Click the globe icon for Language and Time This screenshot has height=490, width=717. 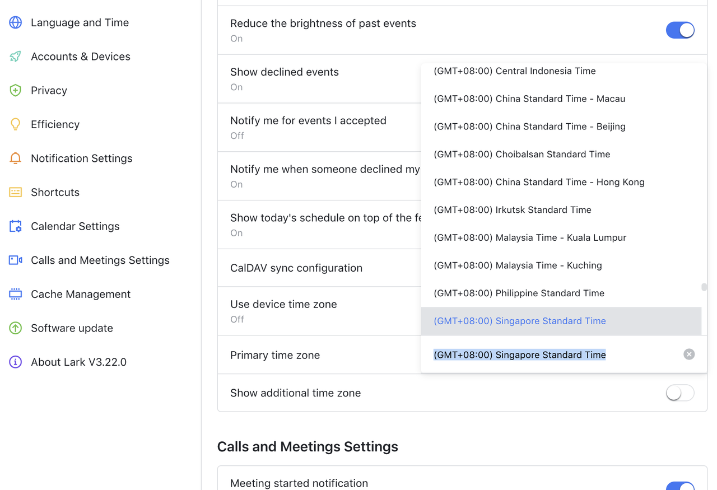[x=16, y=22]
